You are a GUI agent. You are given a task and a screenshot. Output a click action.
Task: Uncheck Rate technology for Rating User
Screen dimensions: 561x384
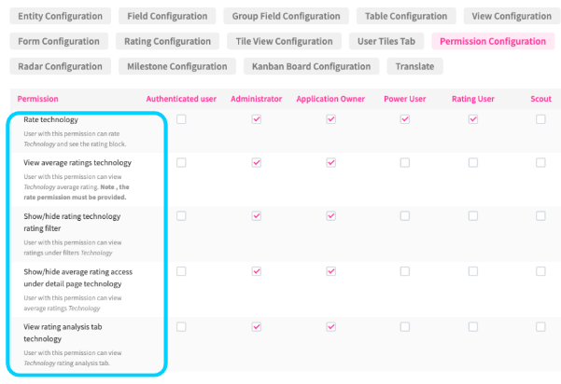pos(473,119)
